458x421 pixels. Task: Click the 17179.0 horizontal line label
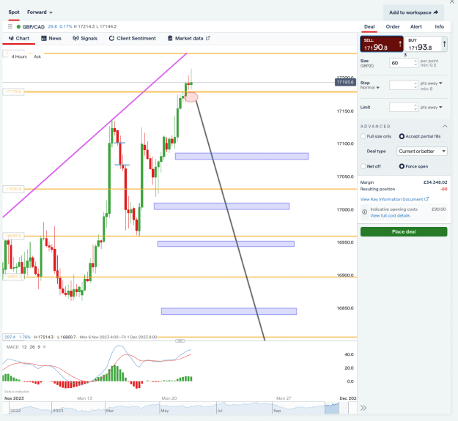pos(13,92)
